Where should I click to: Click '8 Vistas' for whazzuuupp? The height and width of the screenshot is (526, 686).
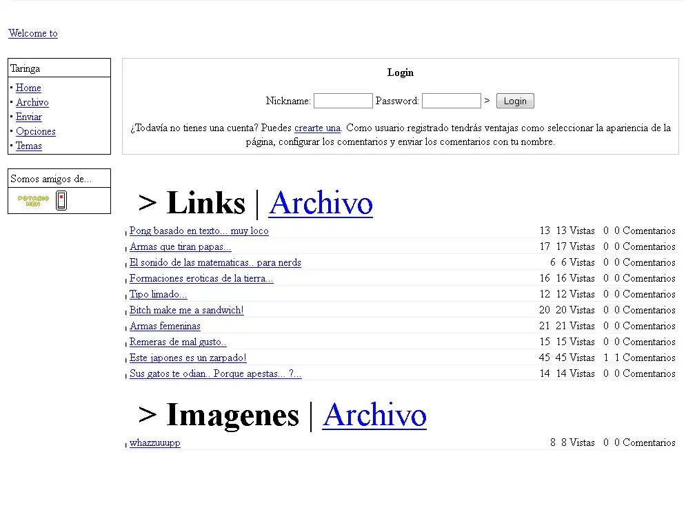578,442
